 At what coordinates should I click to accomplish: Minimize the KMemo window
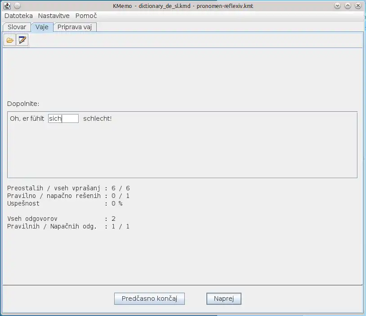[337, 6]
